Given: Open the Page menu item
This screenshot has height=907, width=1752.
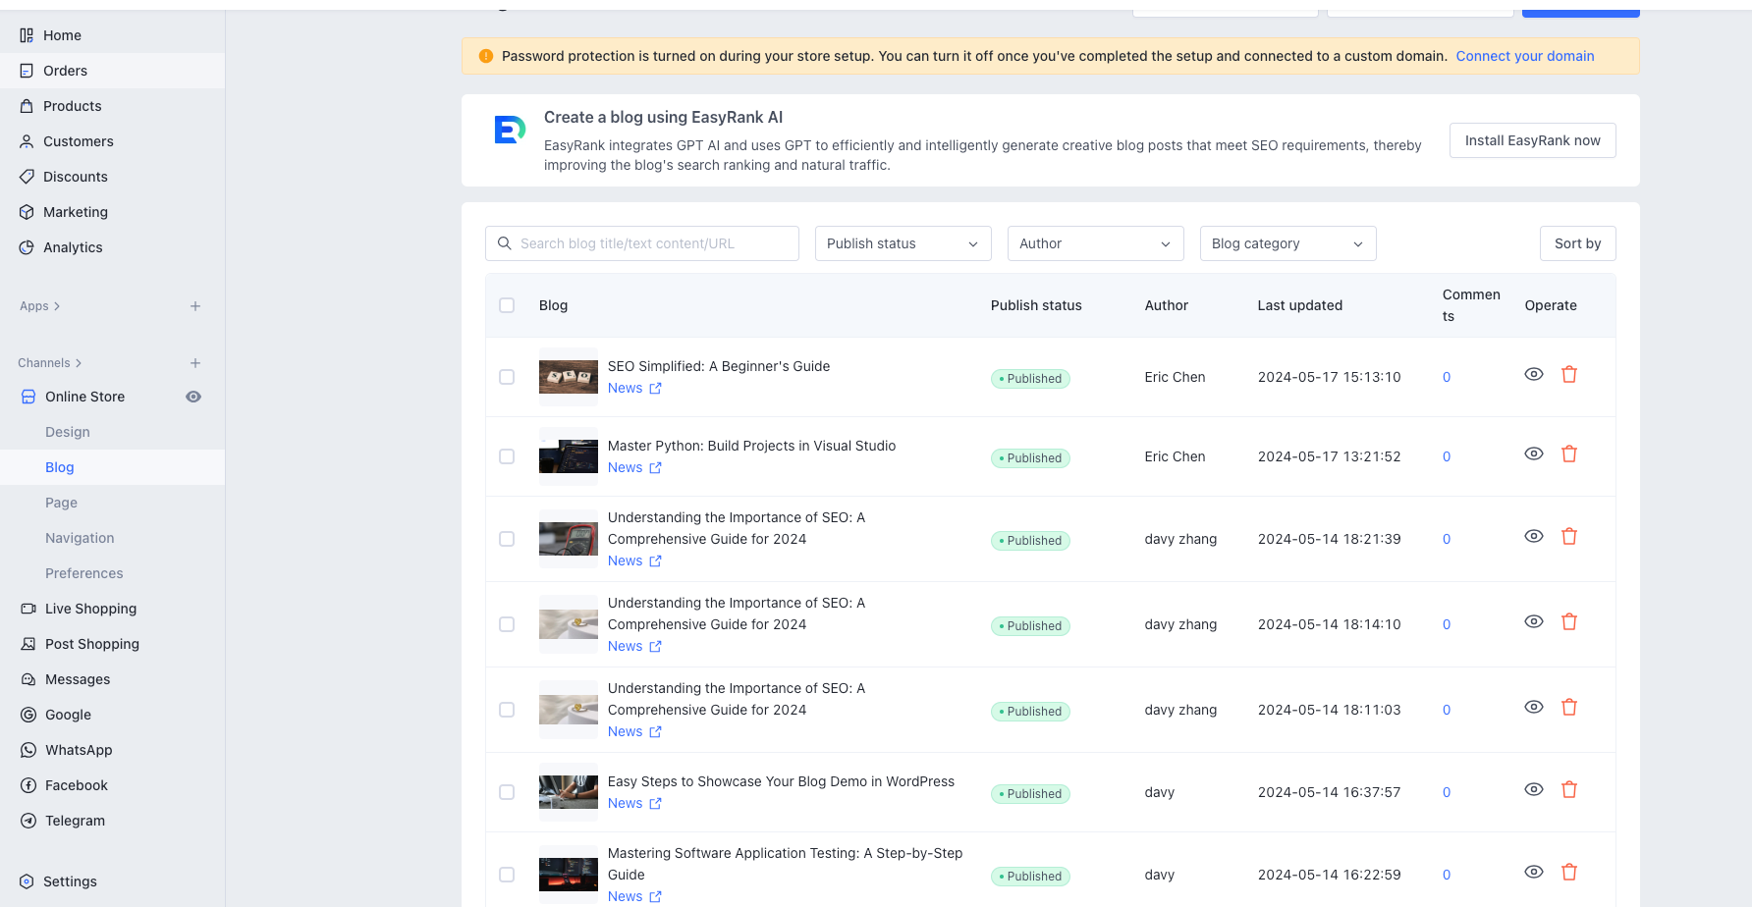Looking at the screenshot, I should pos(61,503).
